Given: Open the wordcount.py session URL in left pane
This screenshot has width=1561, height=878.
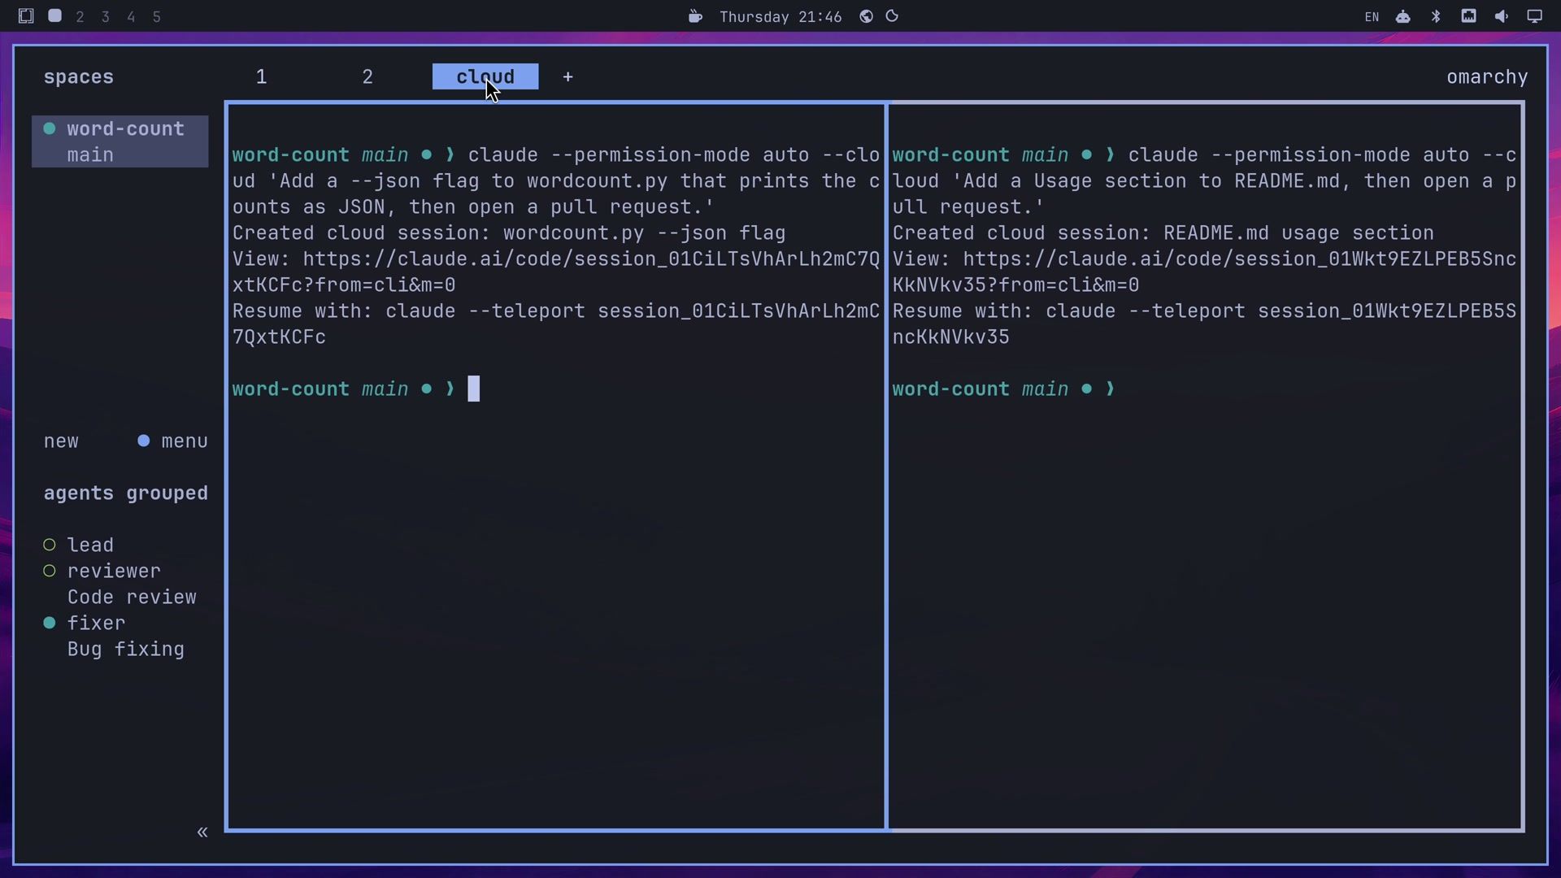Looking at the screenshot, I should (556, 272).
